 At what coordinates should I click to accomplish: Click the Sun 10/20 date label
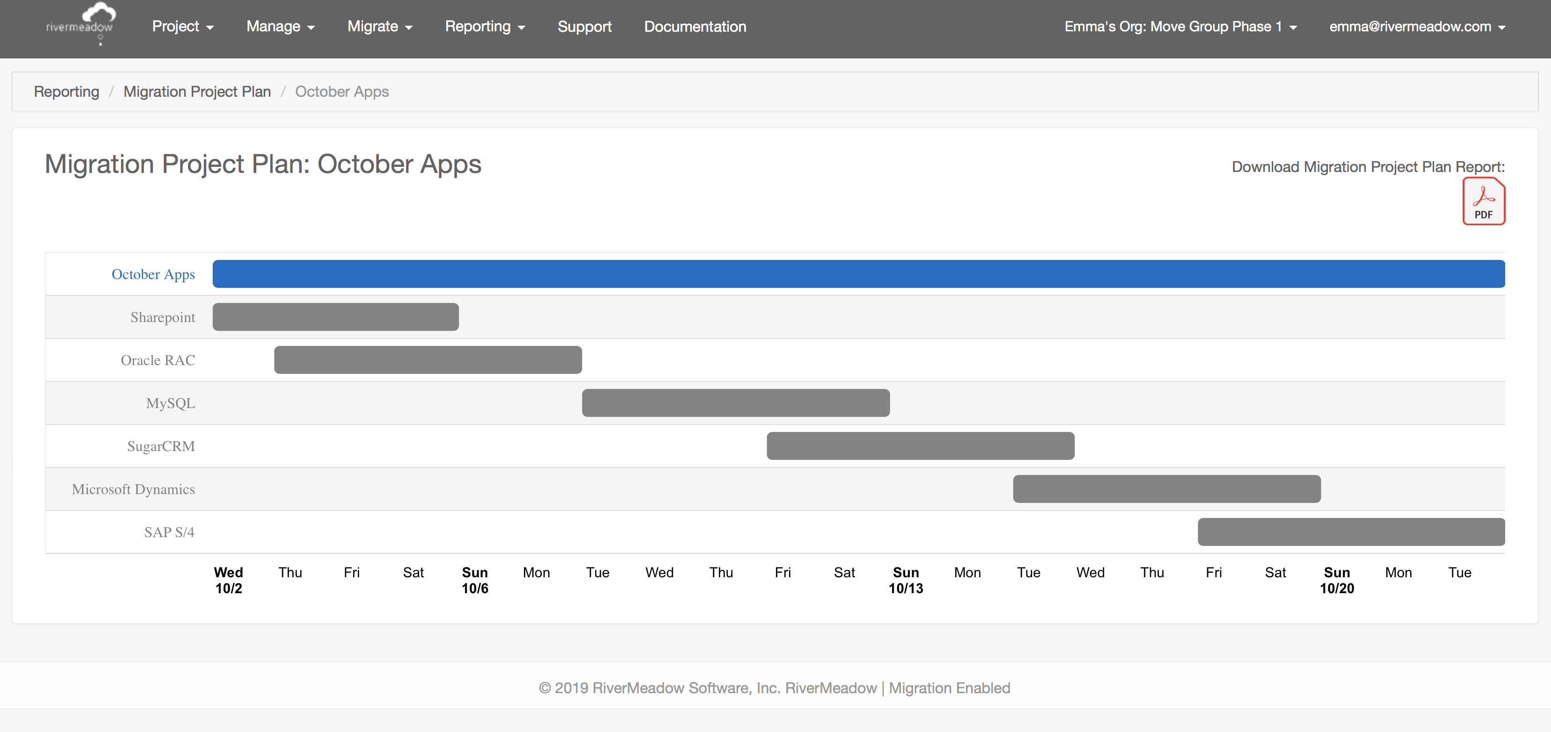point(1337,580)
